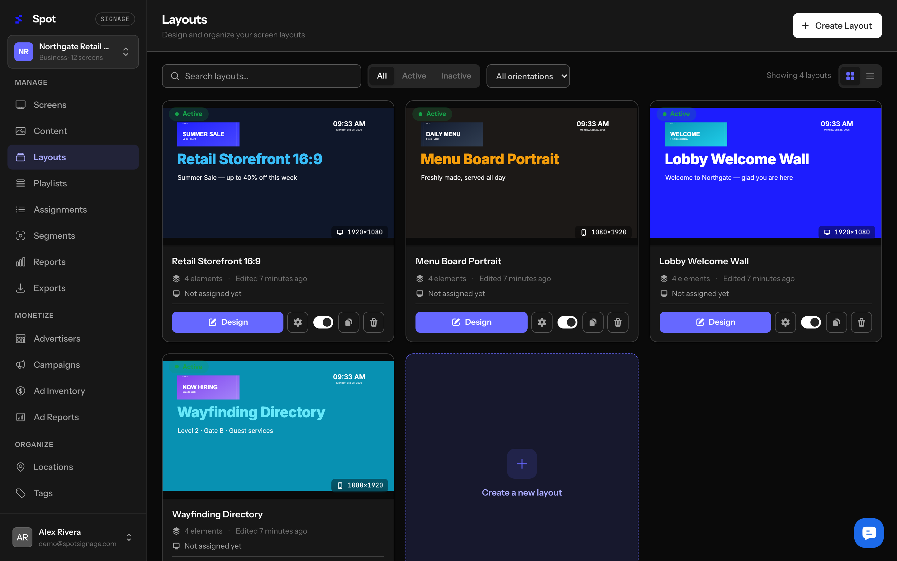Toggle Lobby Welcome Wall active switch
This screenshot has width=897, height=561.
click(811, 322)
